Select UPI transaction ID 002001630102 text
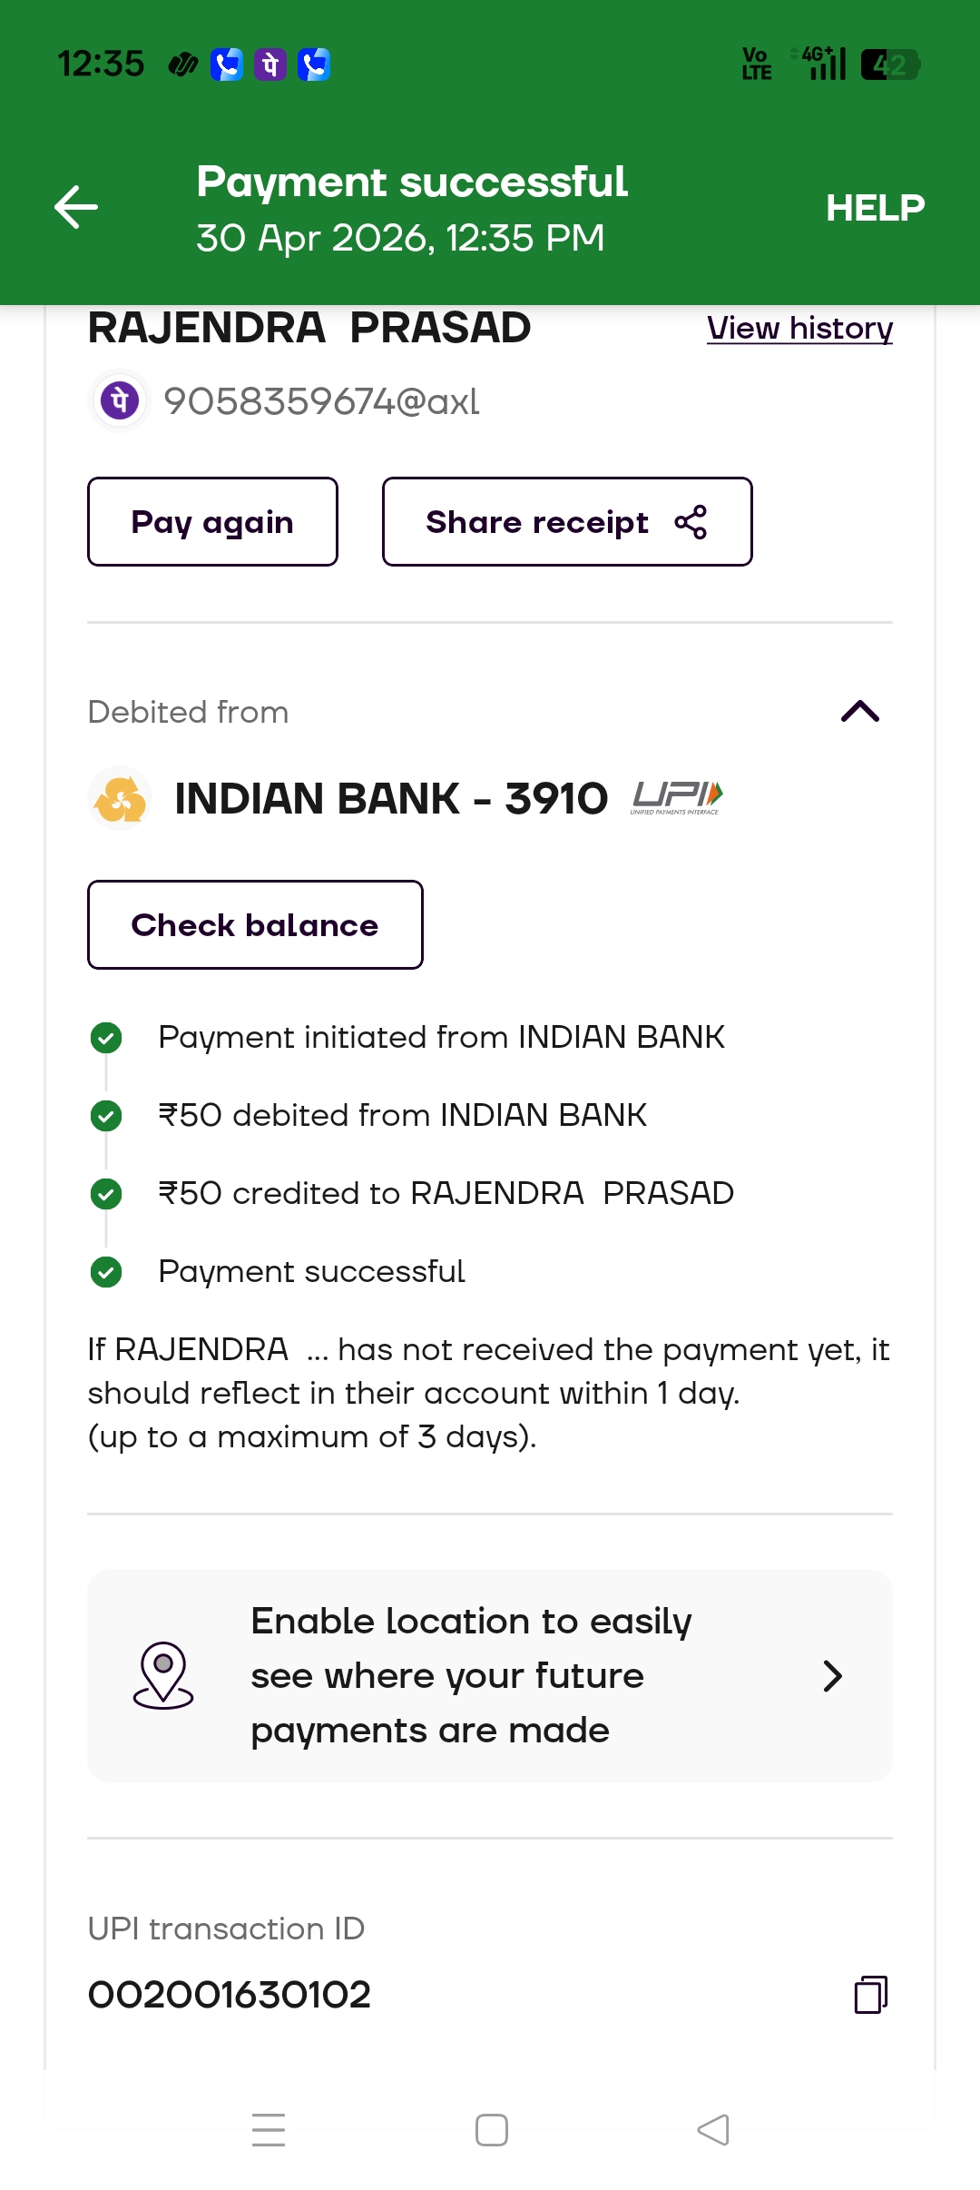This screenshot has width=980, height=2190. click(x=230, y=1995)
